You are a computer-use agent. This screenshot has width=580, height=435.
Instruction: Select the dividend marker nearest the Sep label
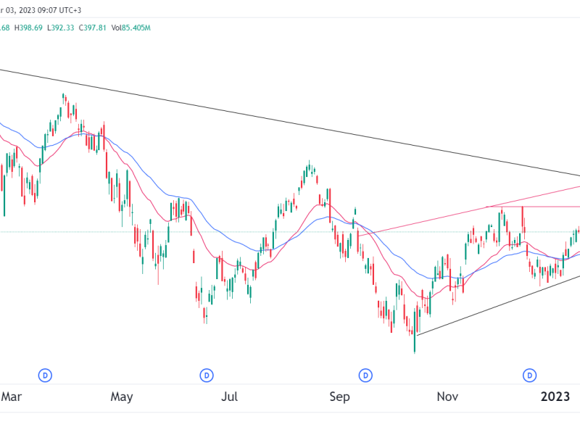(366, 375)
